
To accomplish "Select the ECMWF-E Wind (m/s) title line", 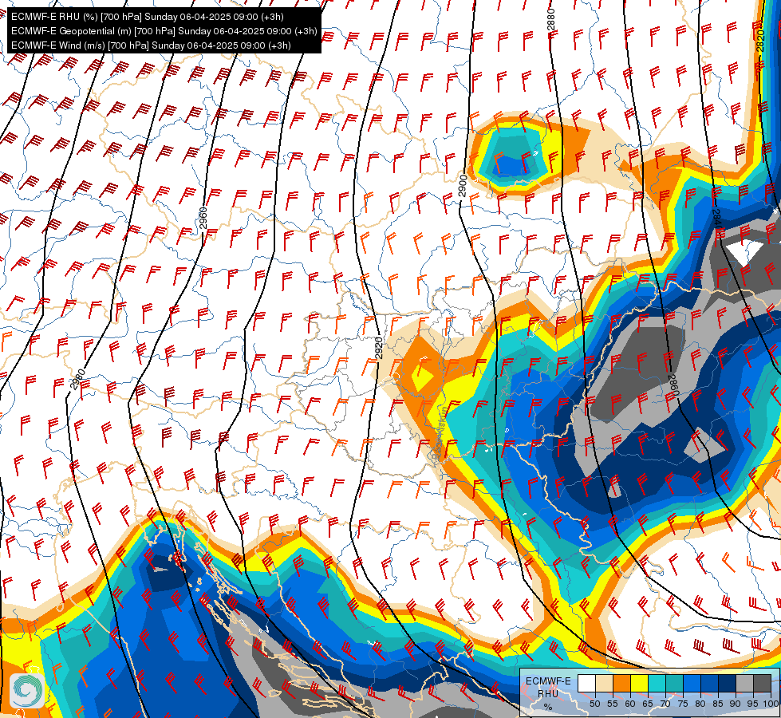I will pos(151,45).
